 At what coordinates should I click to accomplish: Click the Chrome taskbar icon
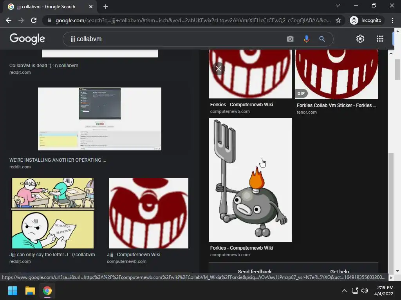(47, 291)
